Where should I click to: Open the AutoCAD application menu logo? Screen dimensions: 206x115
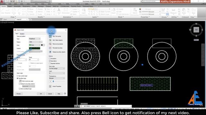[x=2, y=2]
